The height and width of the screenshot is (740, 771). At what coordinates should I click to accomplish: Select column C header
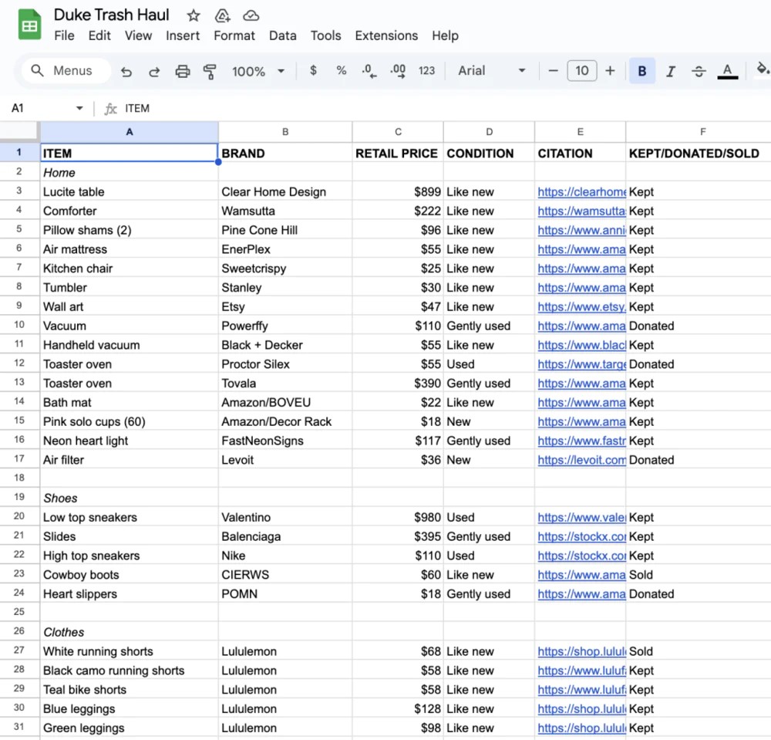[398, 132]
